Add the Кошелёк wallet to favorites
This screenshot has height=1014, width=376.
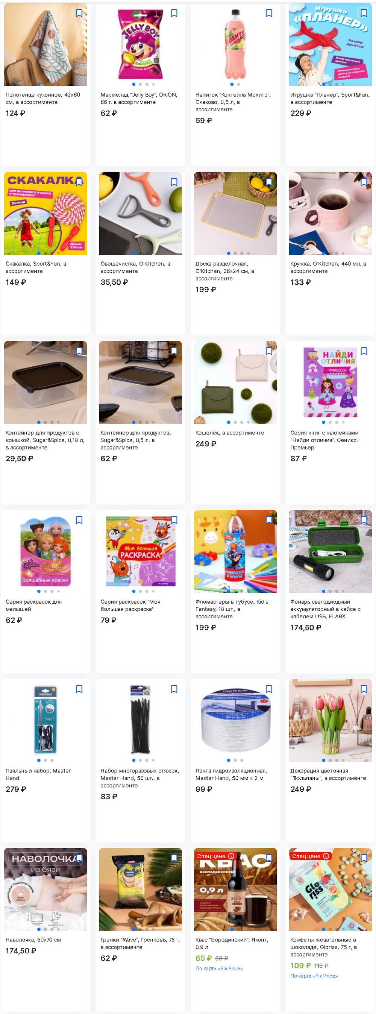[269, 351]
